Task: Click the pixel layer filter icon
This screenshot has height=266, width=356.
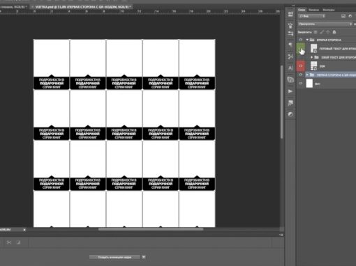Action: 343,16
